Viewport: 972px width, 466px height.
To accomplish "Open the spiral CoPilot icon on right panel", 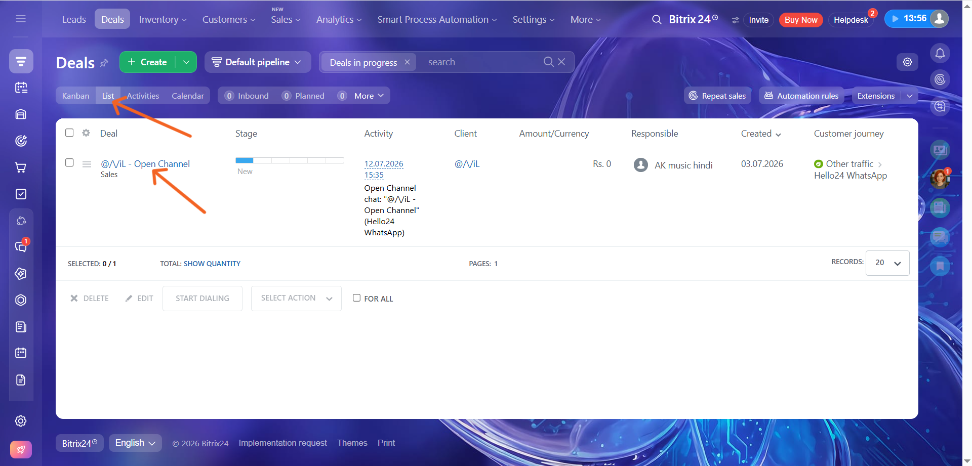I will tap(940, 79).
